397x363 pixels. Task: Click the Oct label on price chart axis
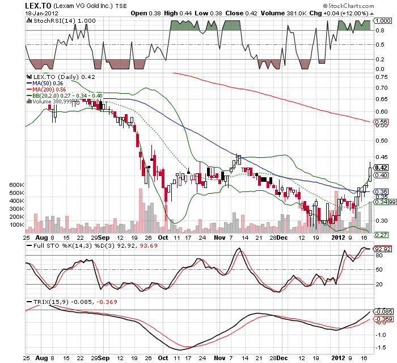coord(163,237)
